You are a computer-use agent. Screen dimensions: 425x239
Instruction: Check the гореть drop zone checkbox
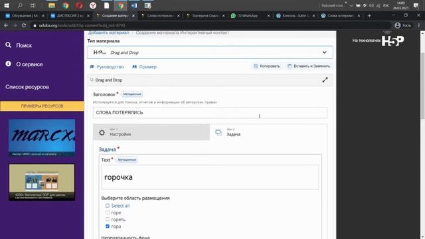(108, 219)
